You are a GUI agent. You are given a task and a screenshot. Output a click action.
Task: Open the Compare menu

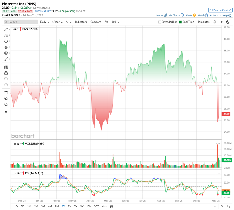point(96,22)
